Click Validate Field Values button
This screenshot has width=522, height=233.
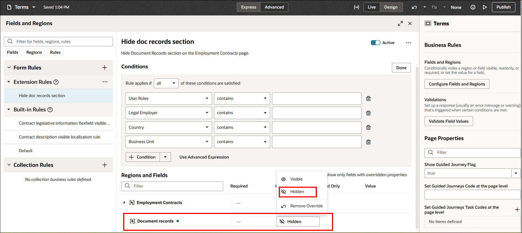[x=449, y=121]
